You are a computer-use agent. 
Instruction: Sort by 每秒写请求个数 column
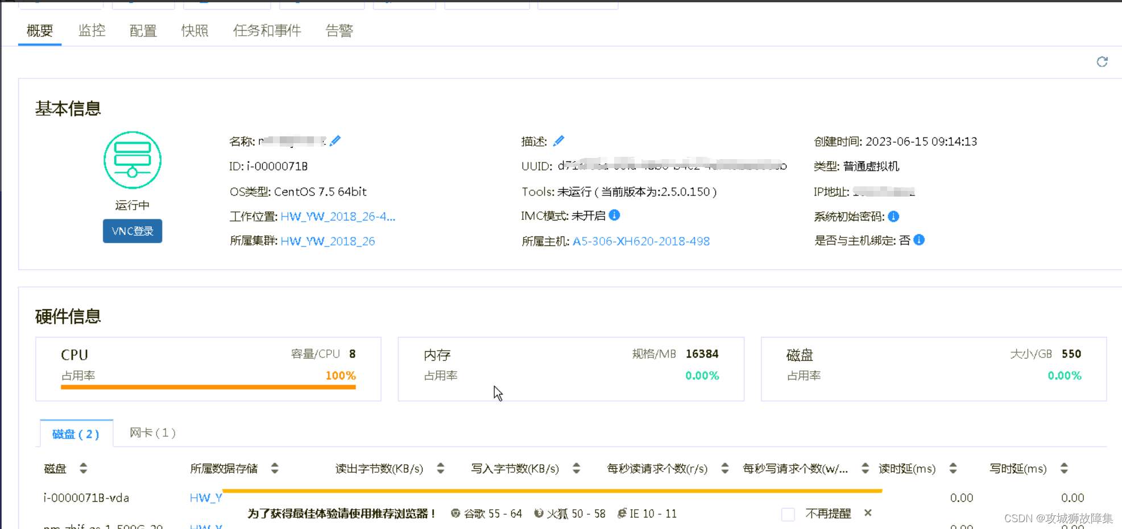865,468
